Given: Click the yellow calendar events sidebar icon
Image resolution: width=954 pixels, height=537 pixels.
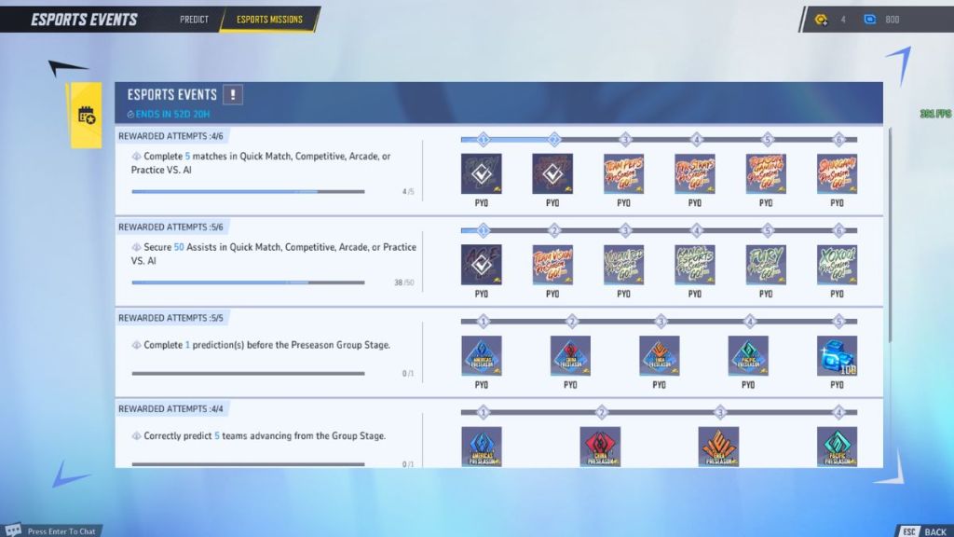Looking at the screenshot, I should pos(87,116).
